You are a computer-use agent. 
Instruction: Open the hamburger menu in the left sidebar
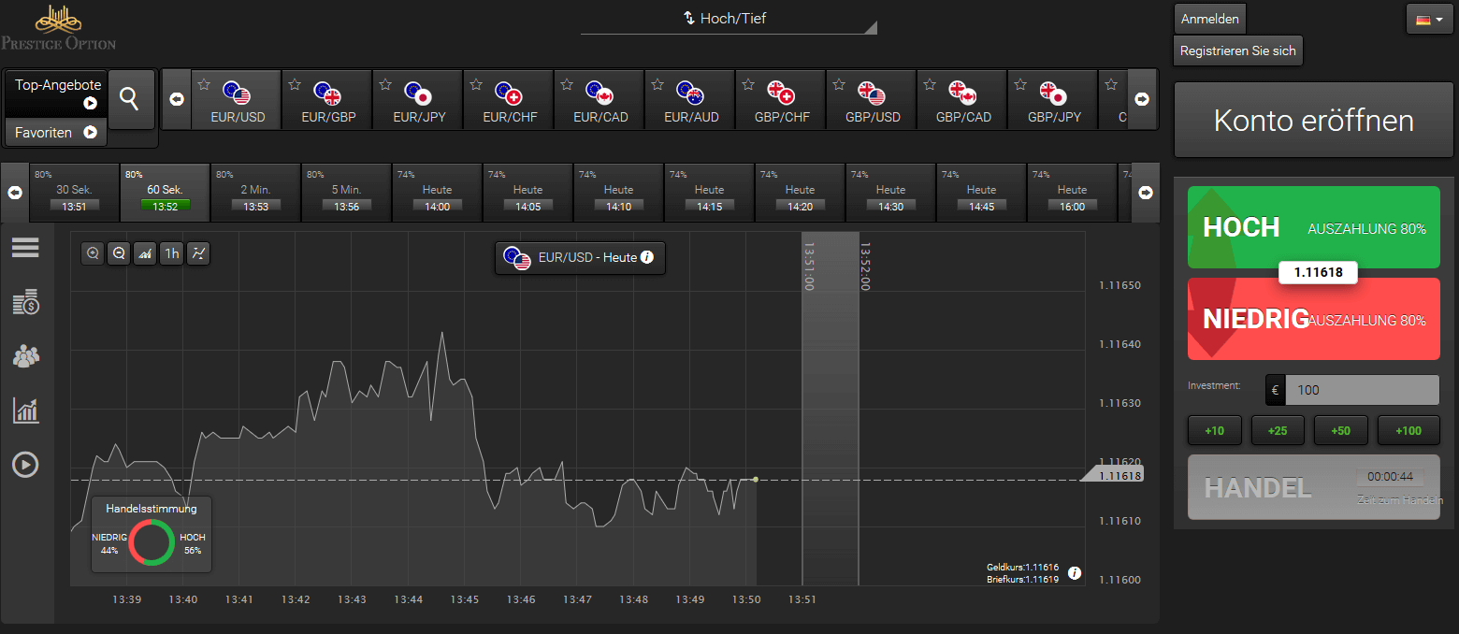pyautogui.click(x=25, y=248)
